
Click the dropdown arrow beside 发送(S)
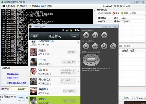point(145,98)
